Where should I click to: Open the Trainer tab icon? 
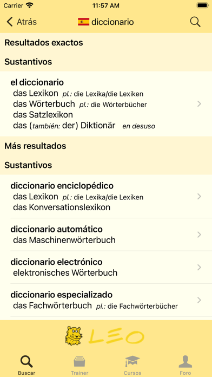click(x=79, y=362)
